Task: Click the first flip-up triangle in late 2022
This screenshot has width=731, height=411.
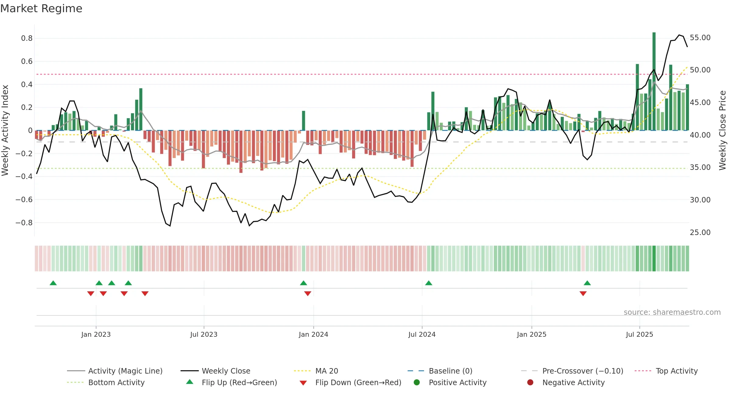Action: point(53,283)
